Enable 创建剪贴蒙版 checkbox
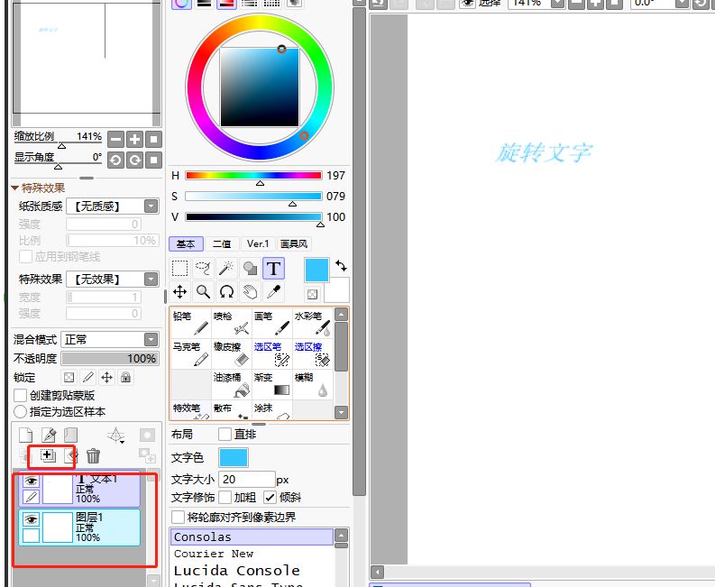The width and height of the screenshot is (715, 587). tap(21, 396)
